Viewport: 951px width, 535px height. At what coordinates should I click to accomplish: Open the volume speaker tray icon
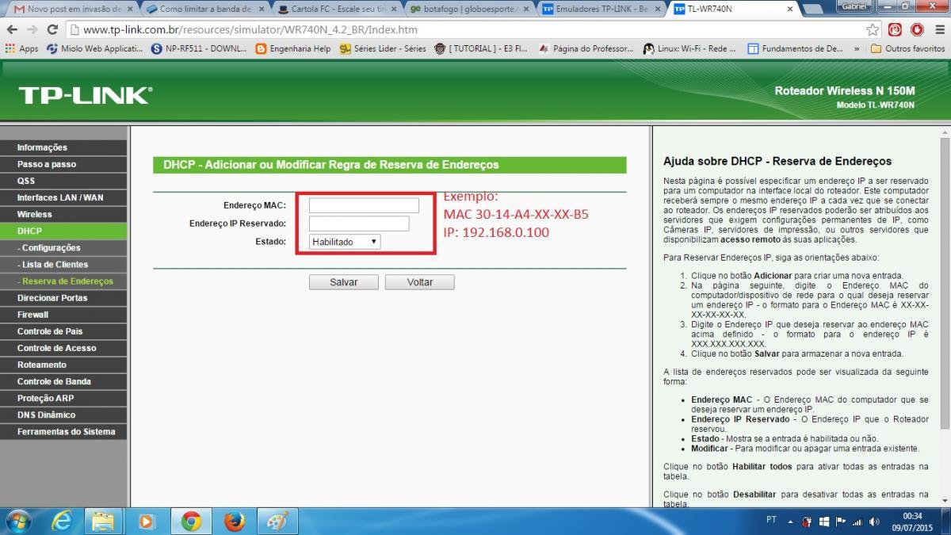(x=874, y=522)
